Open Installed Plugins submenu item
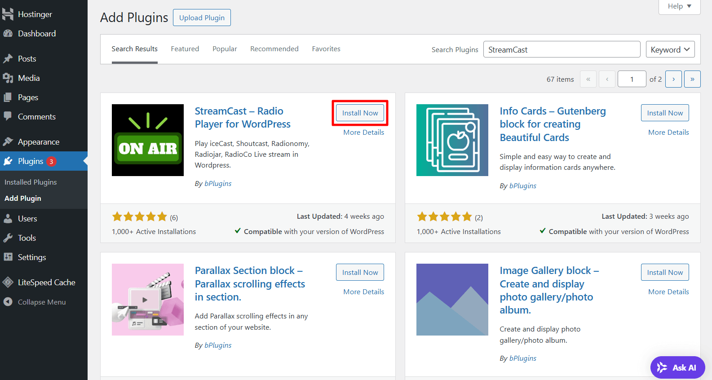Viewport: 712px width, 380px height. pos(31,182)
